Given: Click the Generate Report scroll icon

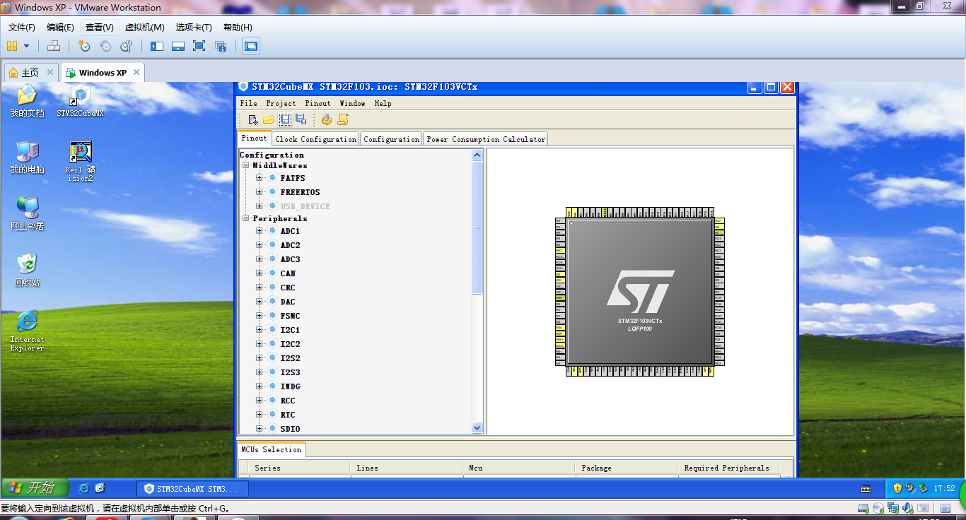Looking at the screenshot, I should coord(343,119).
